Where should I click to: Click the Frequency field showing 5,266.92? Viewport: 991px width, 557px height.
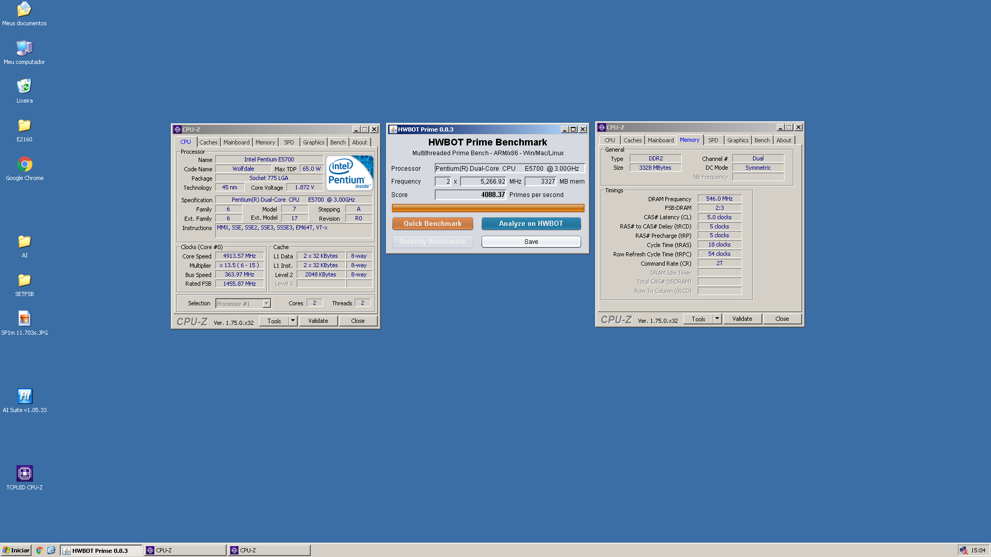(x=484, y=181)
